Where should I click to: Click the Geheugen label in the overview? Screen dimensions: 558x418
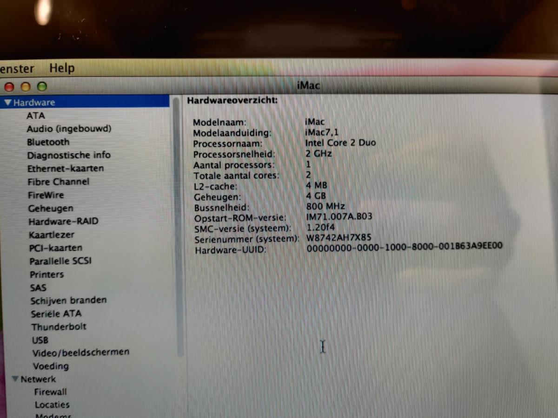216,197
